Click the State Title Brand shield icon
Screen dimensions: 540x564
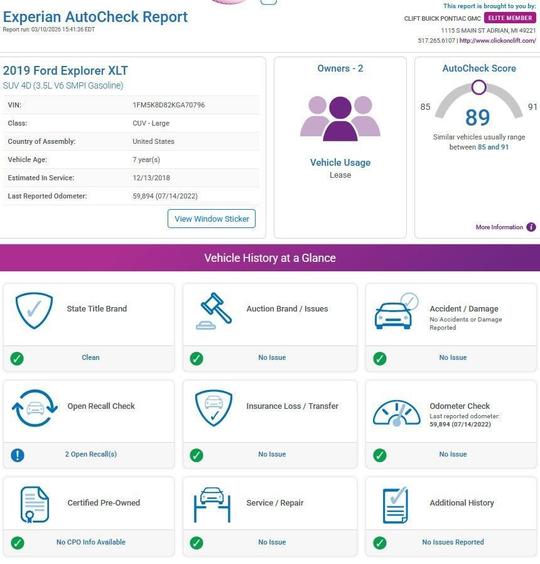[x=34, y=310]
